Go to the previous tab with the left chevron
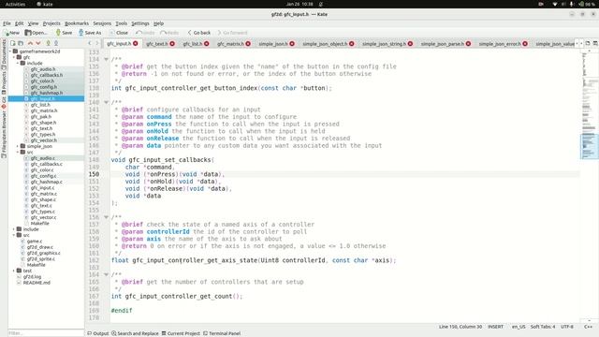This screenshot has width=599, height=337. click(x=90, y=44)
